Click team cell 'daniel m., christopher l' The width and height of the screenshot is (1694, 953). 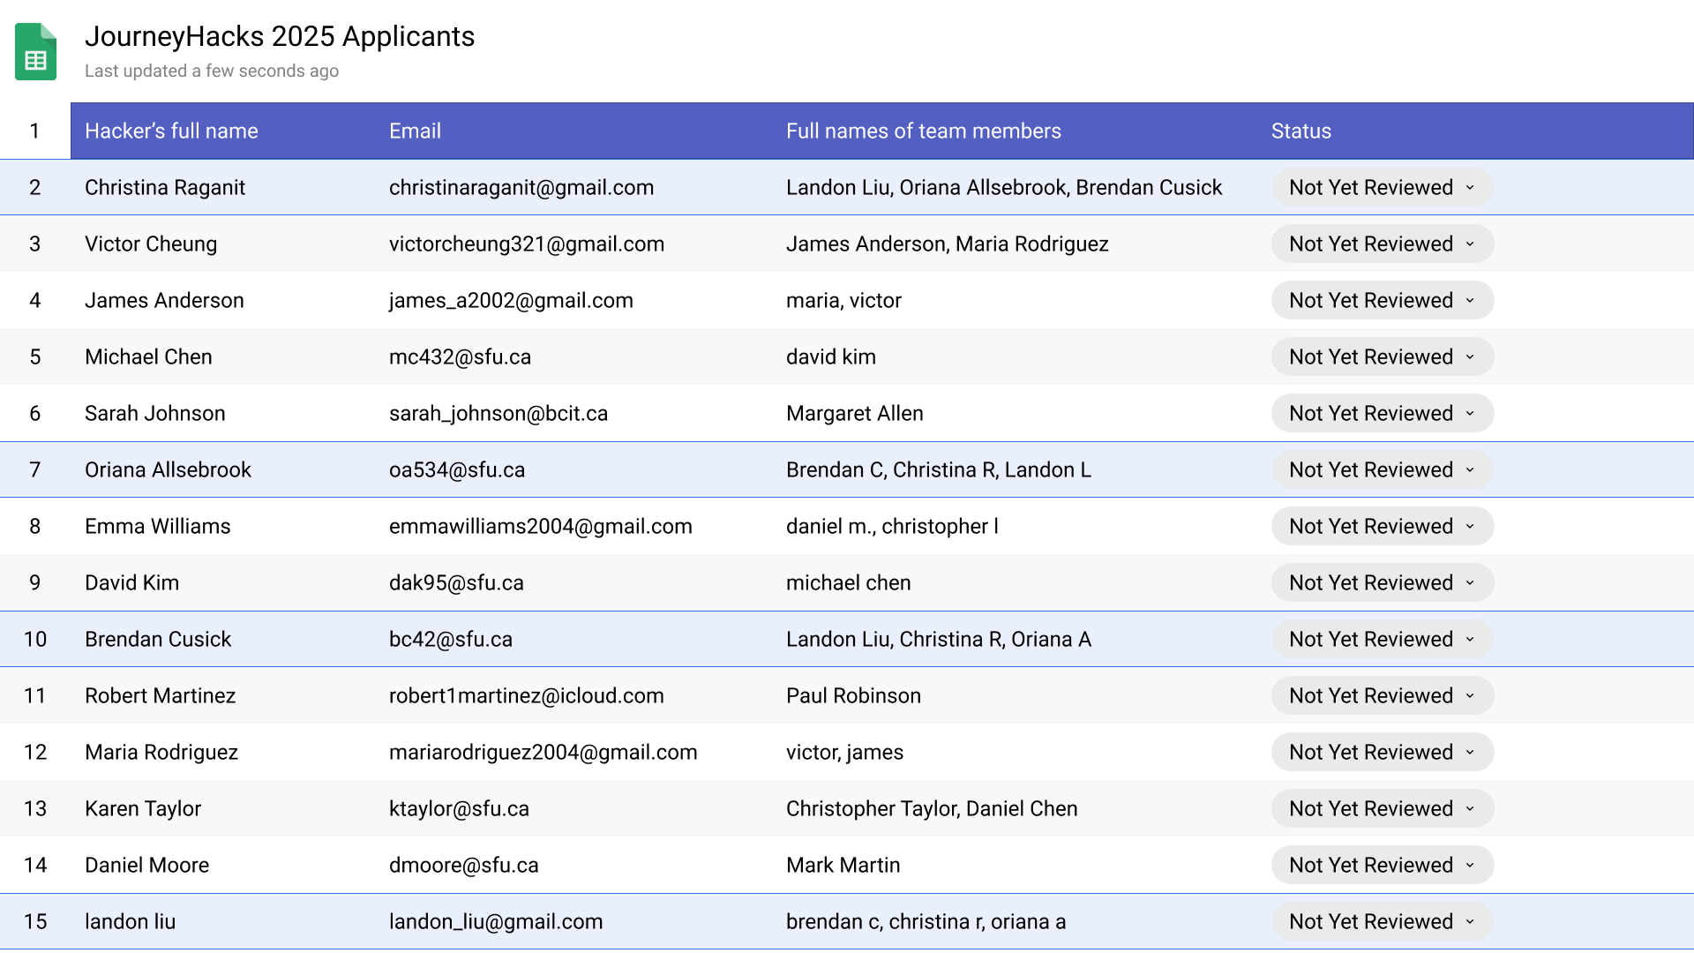(893, 526)
